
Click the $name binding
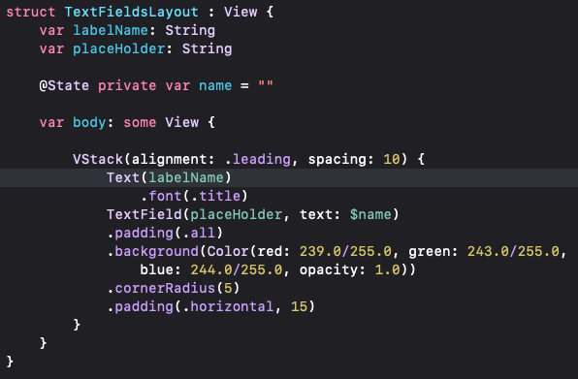pyautogui.click(x=370, y=215)
